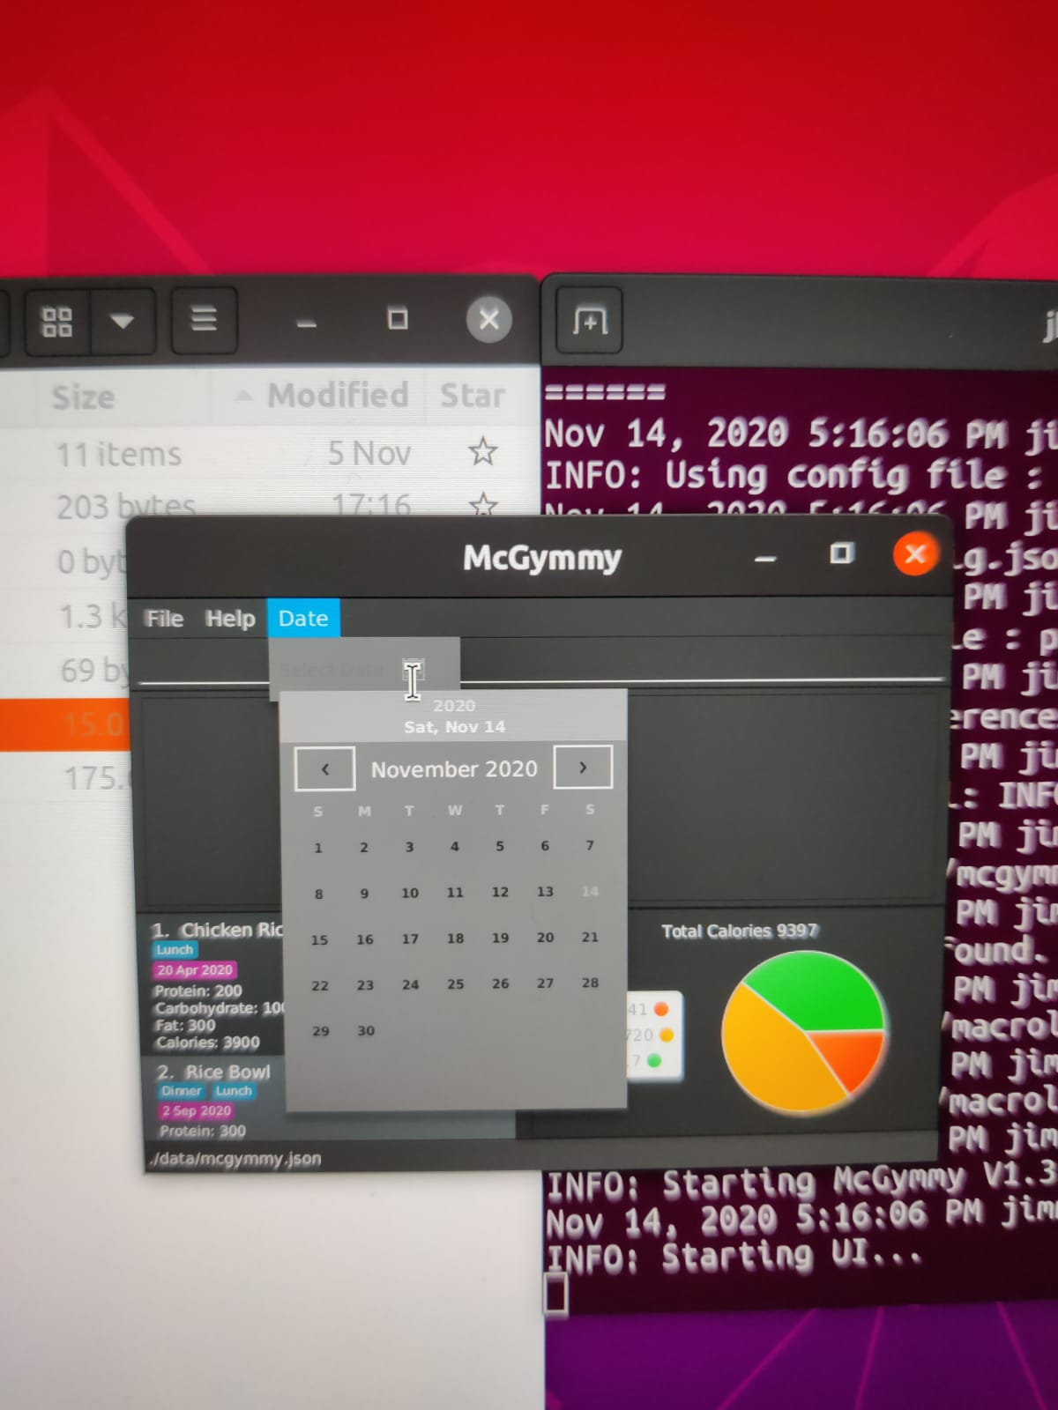Open a new terminal tab icon
Image resolution: width=1058 pixels, height=1410 pixels.
pyautogui.click(x=589, y=320)
